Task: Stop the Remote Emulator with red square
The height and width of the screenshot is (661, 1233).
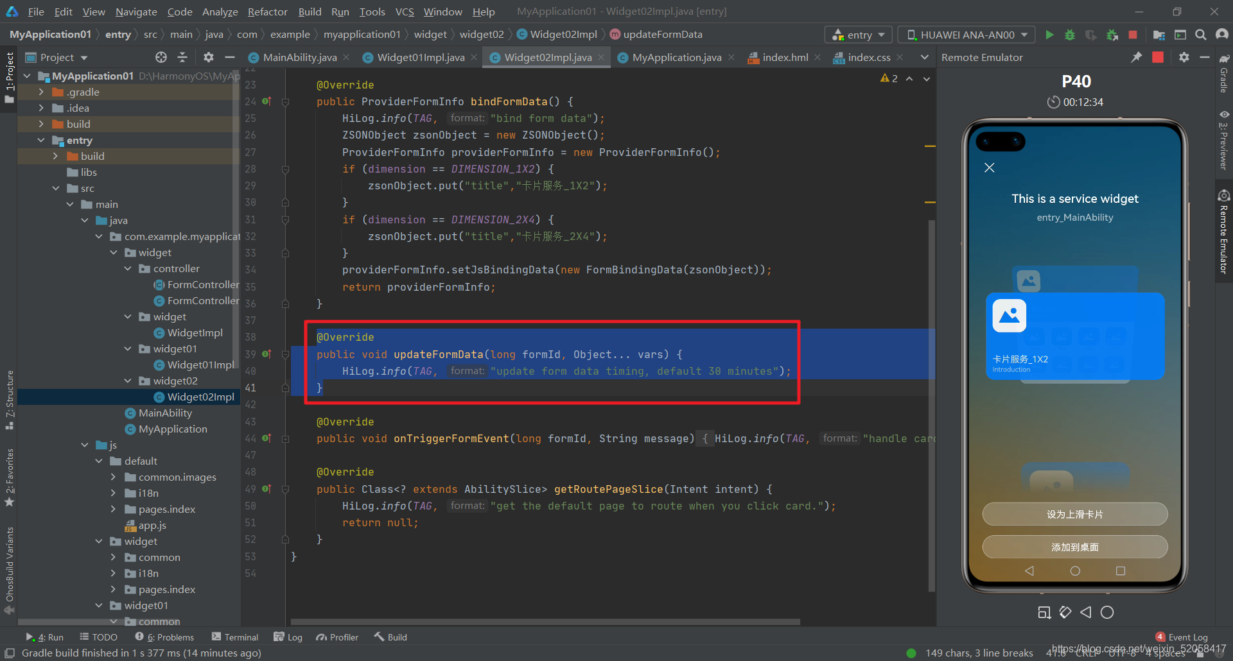Action: coord(1158,57)
